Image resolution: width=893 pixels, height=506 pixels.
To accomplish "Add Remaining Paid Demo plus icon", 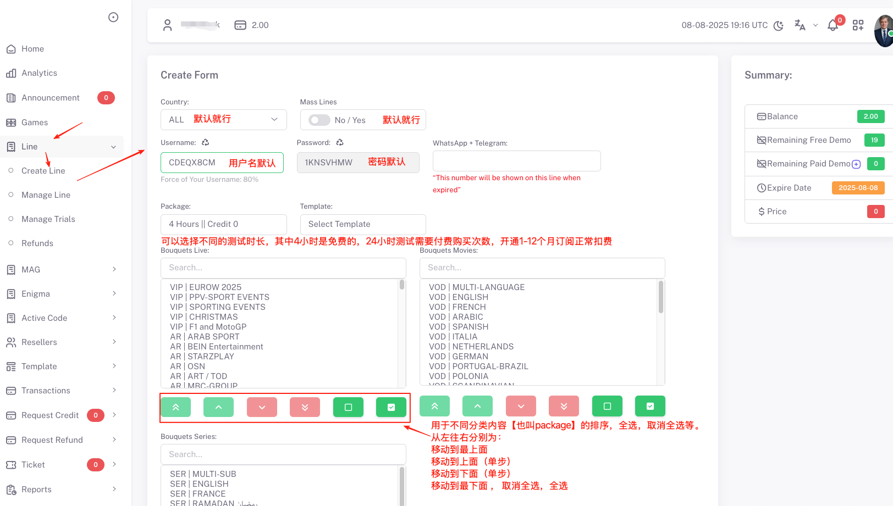I will coord(856,164).
